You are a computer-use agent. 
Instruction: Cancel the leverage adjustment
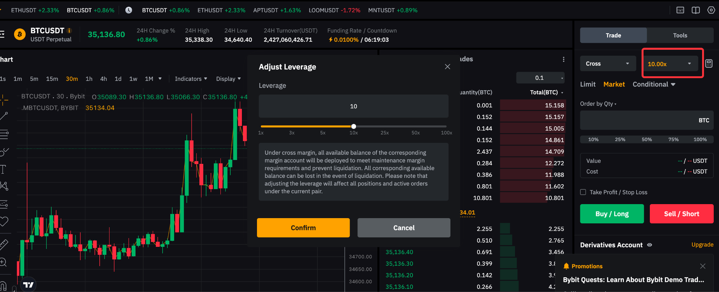click(x=404, y=228)
